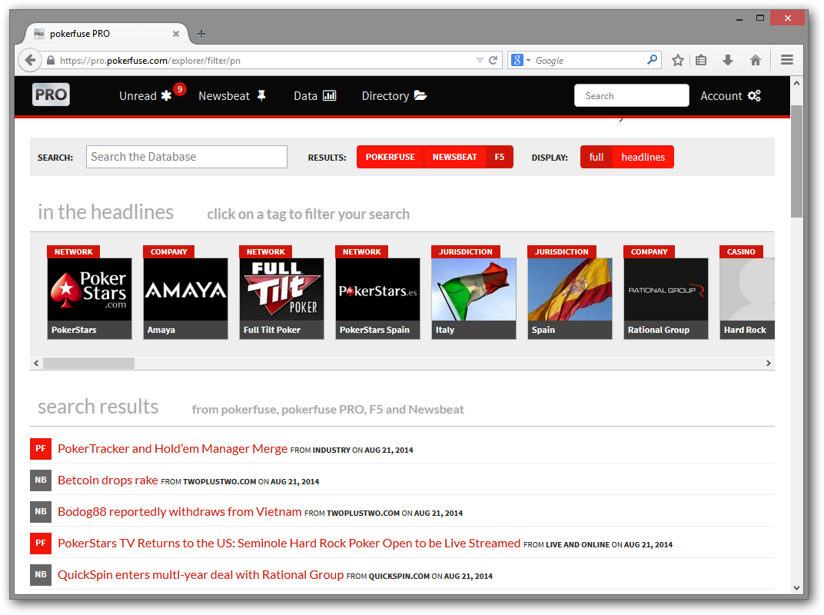
Task: Click the browser search magnifier icon
Action: [652, 60]
